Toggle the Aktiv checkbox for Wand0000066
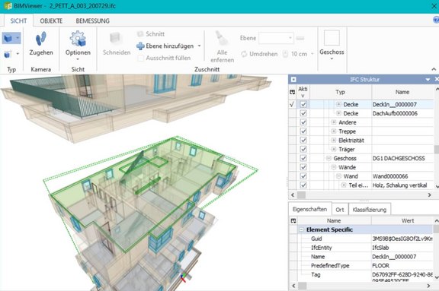Viewport: 439px width, 291px height. [303, 176]
